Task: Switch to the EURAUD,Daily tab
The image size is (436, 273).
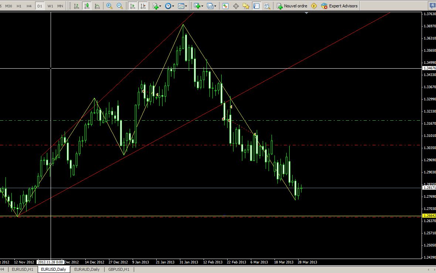Action: 87,269
